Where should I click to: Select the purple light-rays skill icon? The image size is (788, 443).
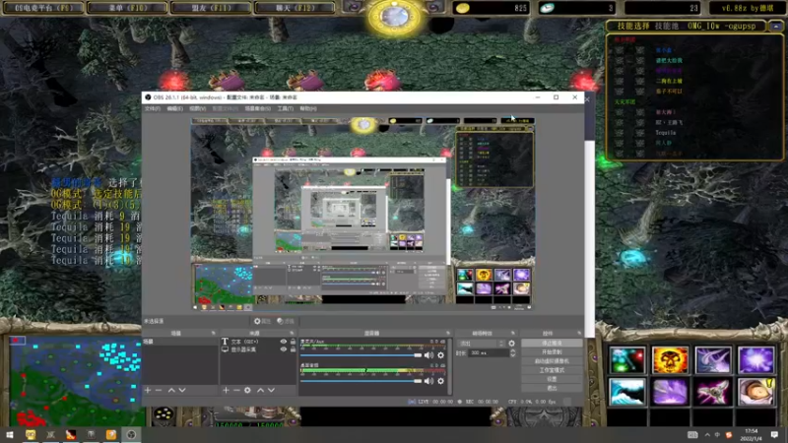click(670, 392)
